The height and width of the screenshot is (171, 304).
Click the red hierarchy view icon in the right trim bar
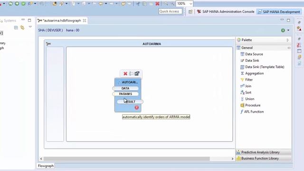(299, 45)
